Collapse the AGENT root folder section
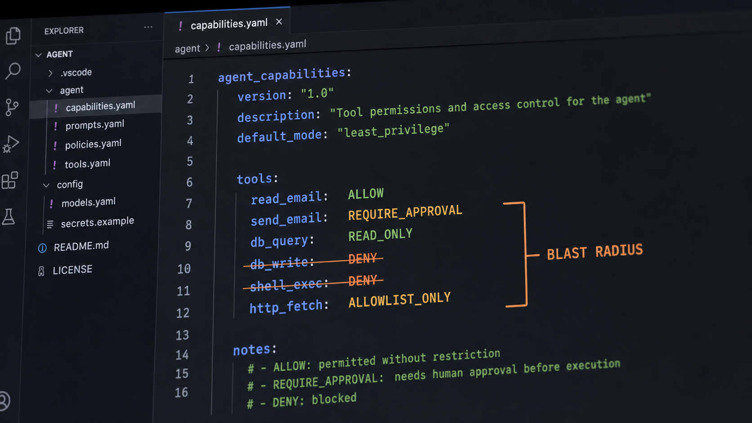The width and height of the screenshot is (752, 423). pos(39,55)
